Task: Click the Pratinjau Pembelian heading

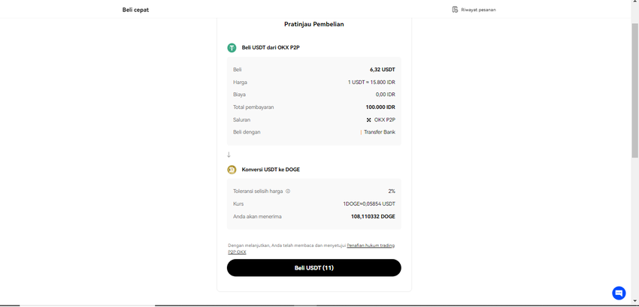Action: pos(313,24)
